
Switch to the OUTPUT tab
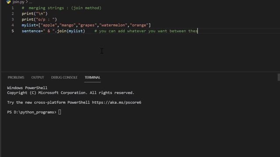pyautogui.click(x=38, y=78)
